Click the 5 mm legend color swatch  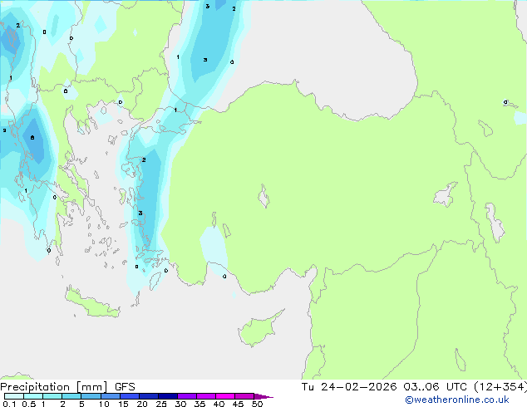91,396
